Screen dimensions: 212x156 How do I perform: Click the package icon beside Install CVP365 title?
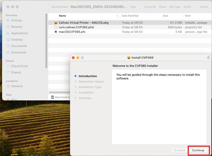pos(129,58)
